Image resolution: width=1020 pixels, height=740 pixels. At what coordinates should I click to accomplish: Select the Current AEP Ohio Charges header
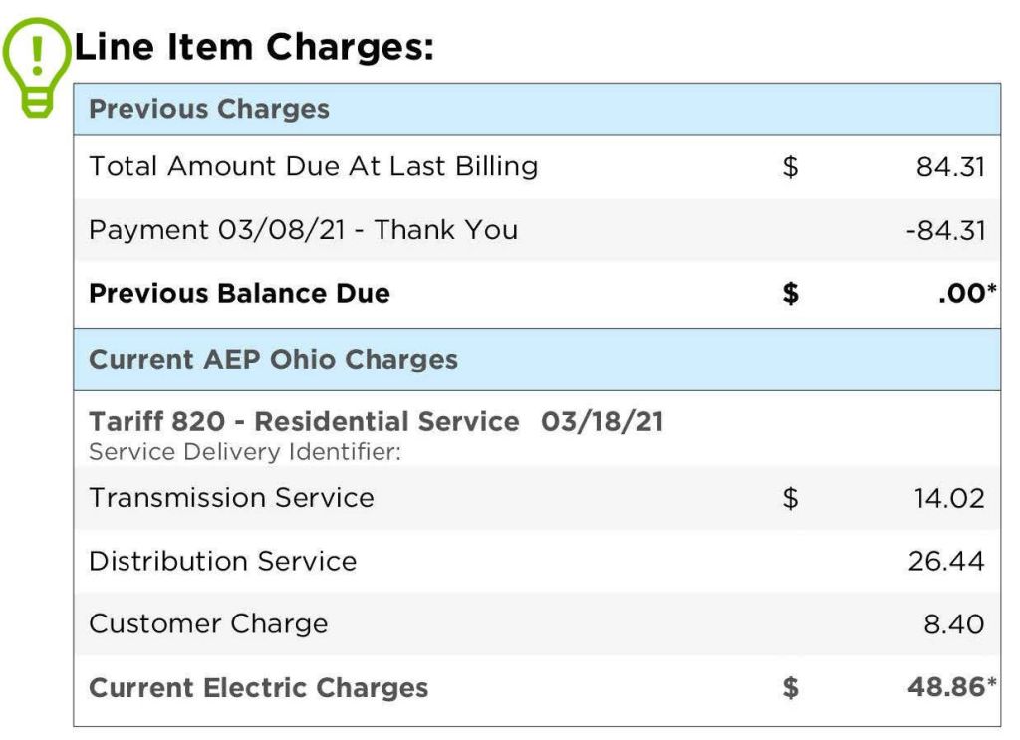(273, 359)
